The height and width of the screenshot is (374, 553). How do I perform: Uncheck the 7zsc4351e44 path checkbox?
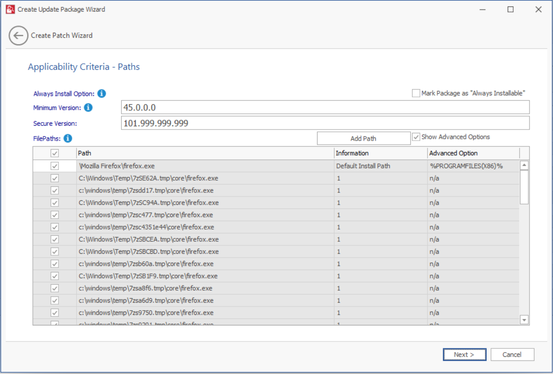click(55, 227)
